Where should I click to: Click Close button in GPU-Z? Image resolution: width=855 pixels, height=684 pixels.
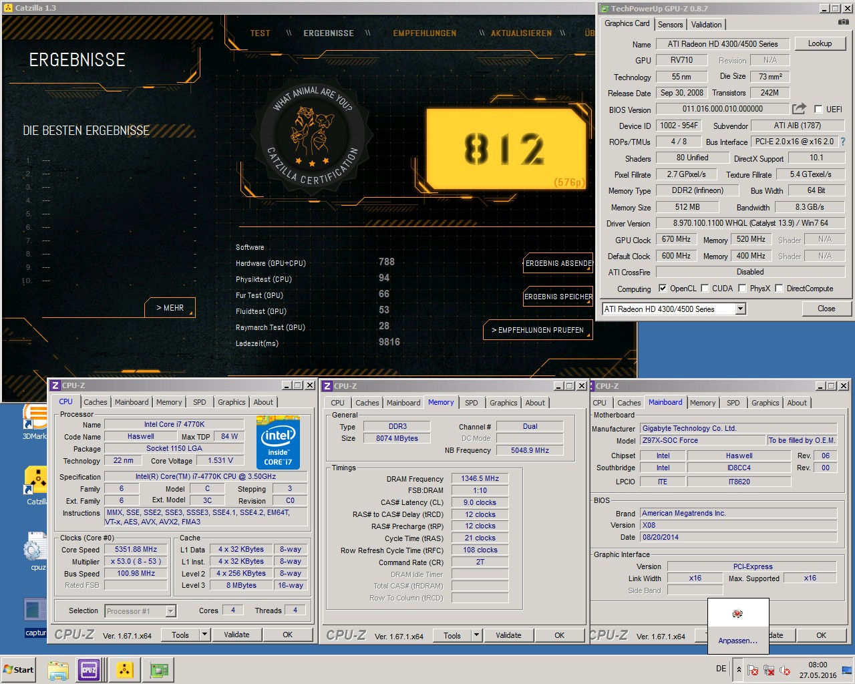pos(826,309)
